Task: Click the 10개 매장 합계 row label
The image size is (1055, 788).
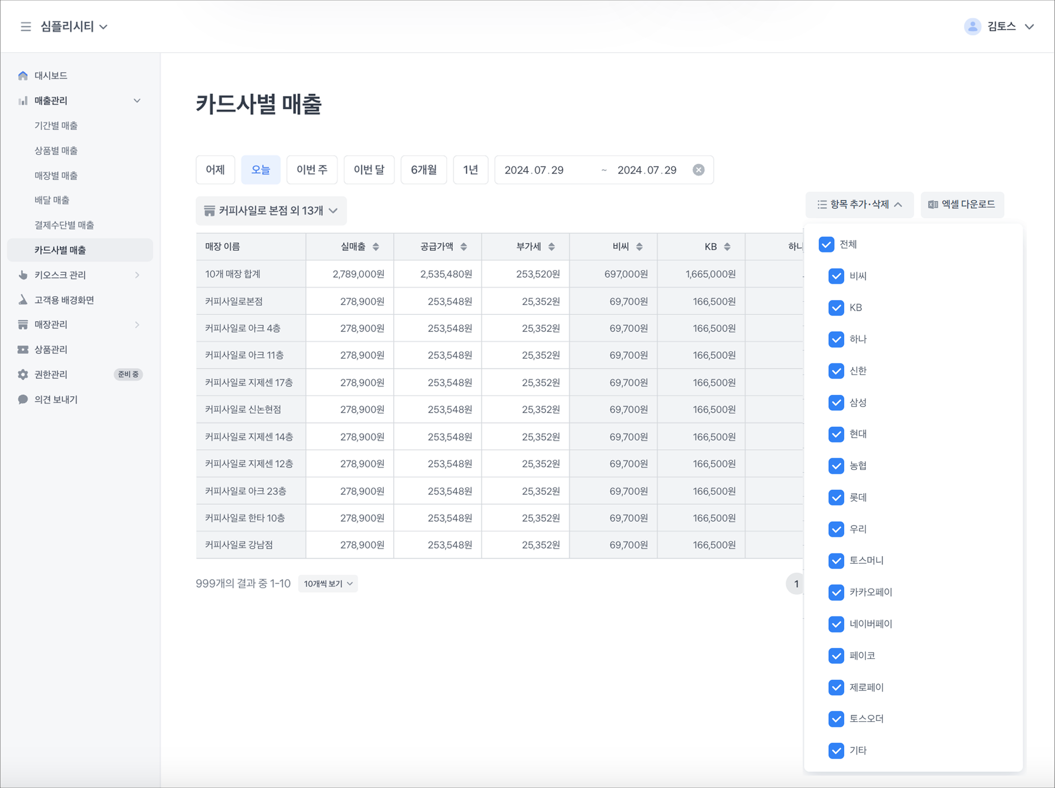Action: [x=233, y=274]
